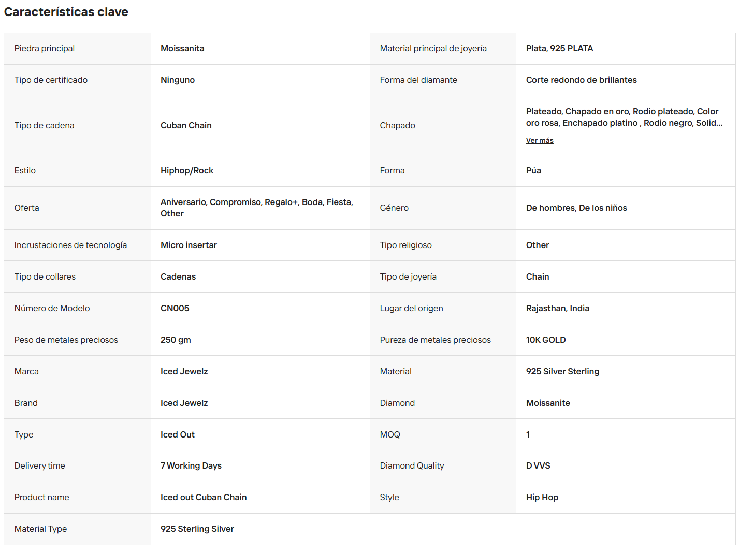Screen dimensions: 739x553
Task: Click the 'Características clave' heading
Action: (66, 12)
